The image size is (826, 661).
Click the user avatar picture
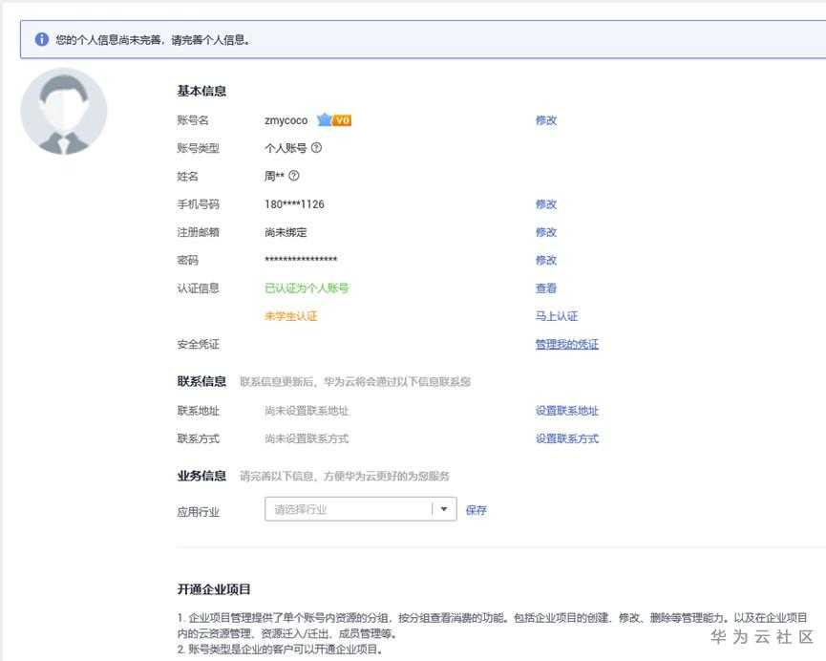pos(64,111)
